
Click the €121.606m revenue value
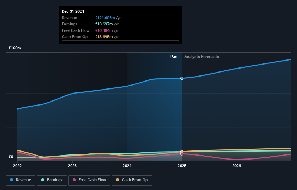(x=105, y=18)
